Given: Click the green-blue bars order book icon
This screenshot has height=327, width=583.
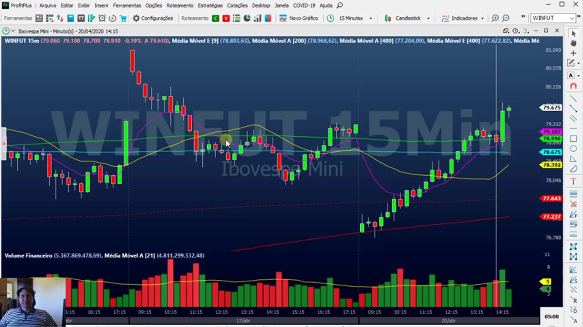Looking at the screenshot, I should 92,18.
